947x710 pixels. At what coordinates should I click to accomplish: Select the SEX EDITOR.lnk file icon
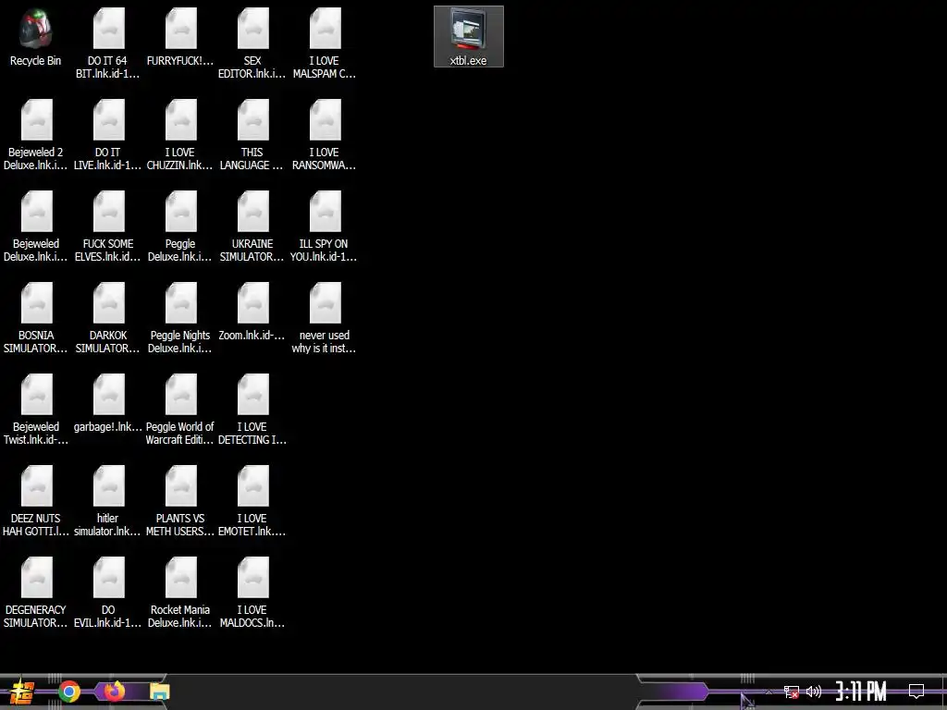[x=252, y=43]
